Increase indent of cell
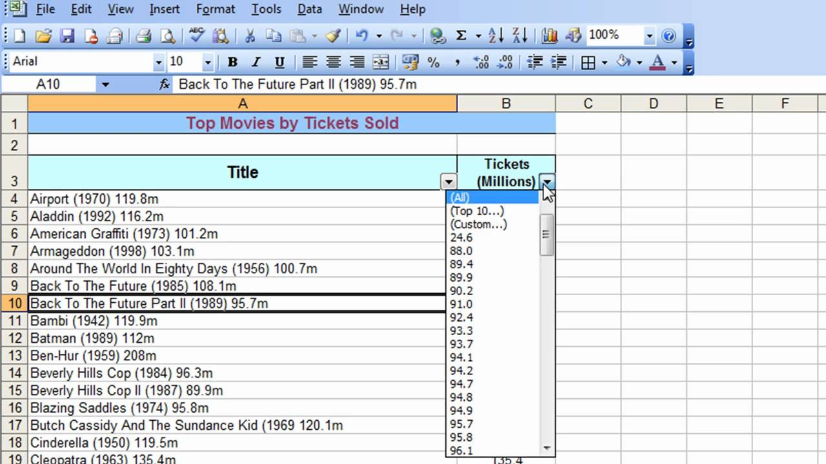This screenshot has width=826, height=464. click(x=558, y=63)
